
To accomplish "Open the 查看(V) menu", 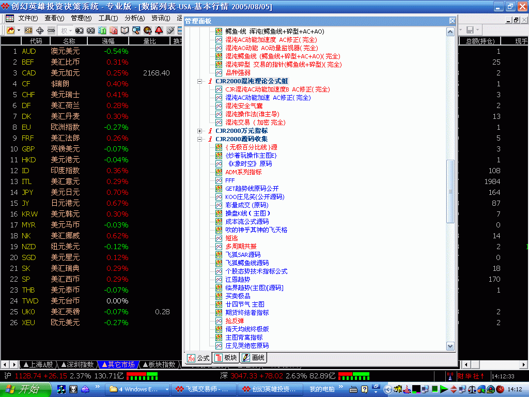I will [54, 18].
